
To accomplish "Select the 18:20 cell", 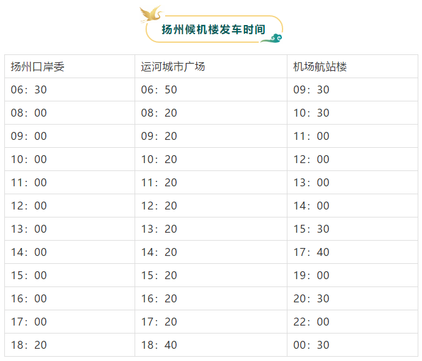I will pos(70,345).
